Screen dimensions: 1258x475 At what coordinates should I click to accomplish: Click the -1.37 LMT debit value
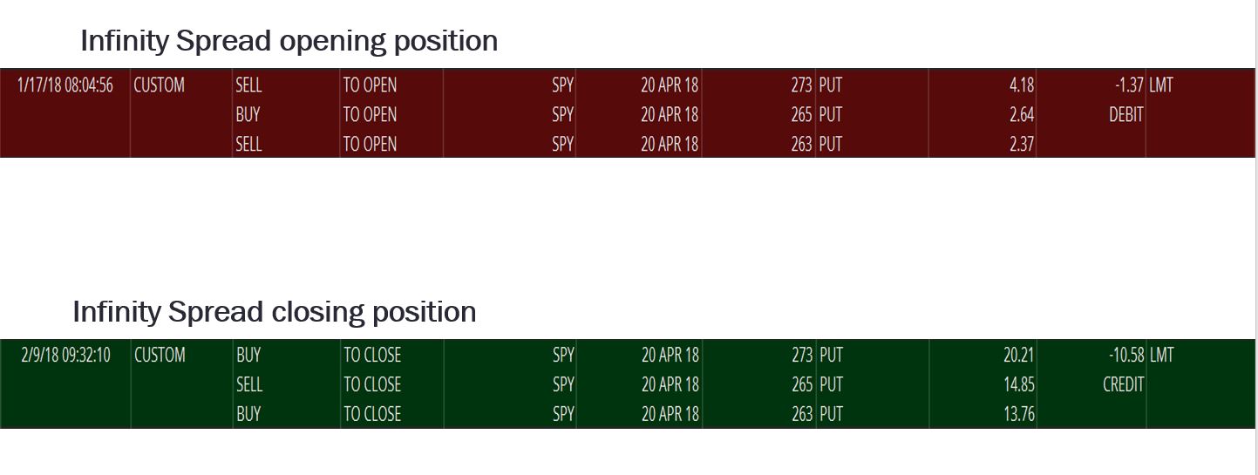coord(1144,85)
